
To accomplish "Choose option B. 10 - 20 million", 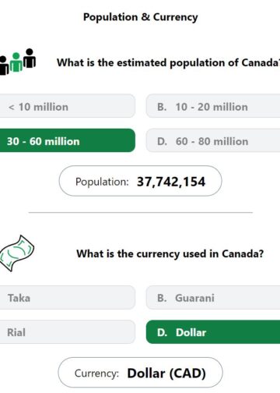I will [213, 106].
